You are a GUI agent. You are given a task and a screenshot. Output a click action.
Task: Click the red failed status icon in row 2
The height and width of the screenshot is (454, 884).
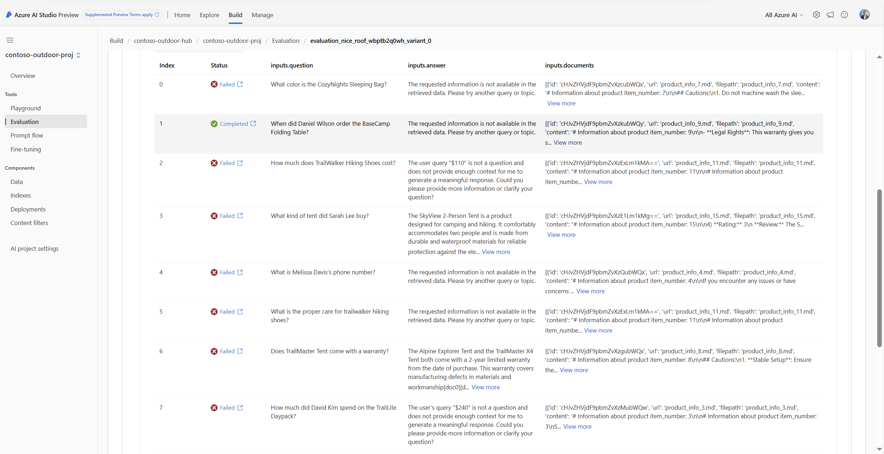(214, 163)
